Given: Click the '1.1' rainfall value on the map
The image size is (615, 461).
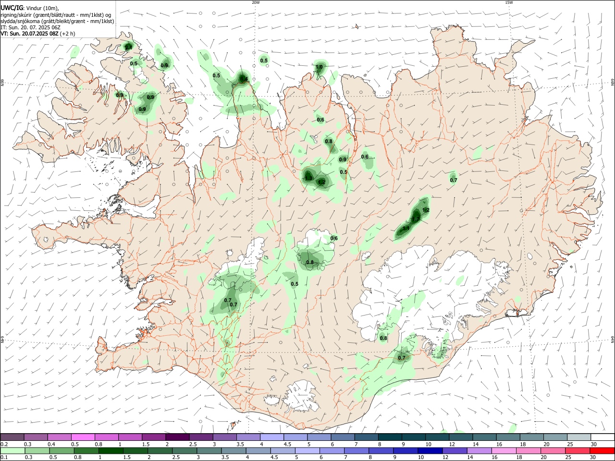Looking at the screenshot, I should [x=406, y=228].
